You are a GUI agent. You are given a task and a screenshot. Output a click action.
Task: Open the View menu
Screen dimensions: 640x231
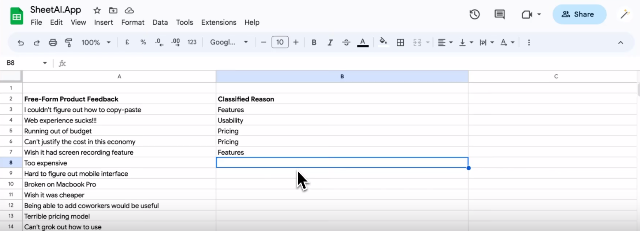pyautogui.click(x=78, y=22)
